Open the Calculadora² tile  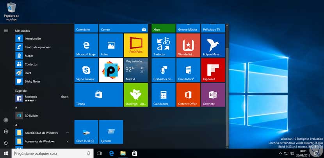coord(188,70)
